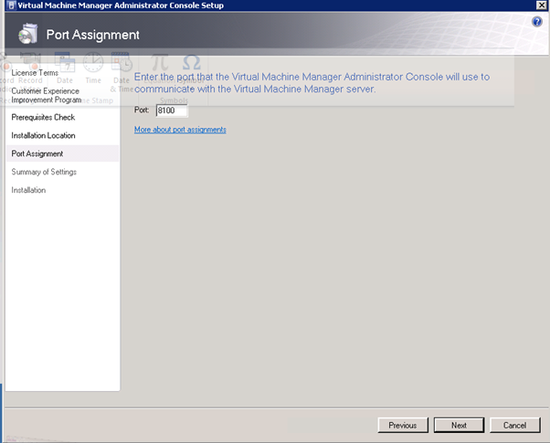This screenshot has width=550, height=443.
Task: Cancel the setup wizard
Action: pyautogui.click(x=514, y=425)
